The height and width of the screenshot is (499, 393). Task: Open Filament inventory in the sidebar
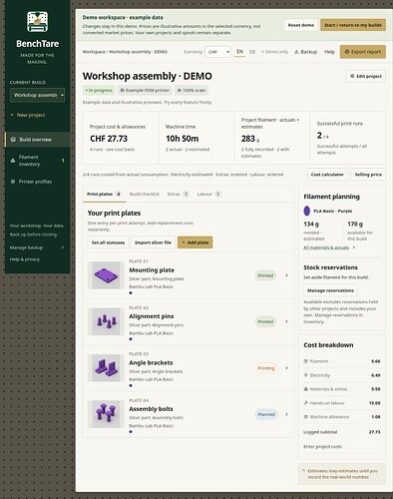pyautogui.click(x=37, y=161)
